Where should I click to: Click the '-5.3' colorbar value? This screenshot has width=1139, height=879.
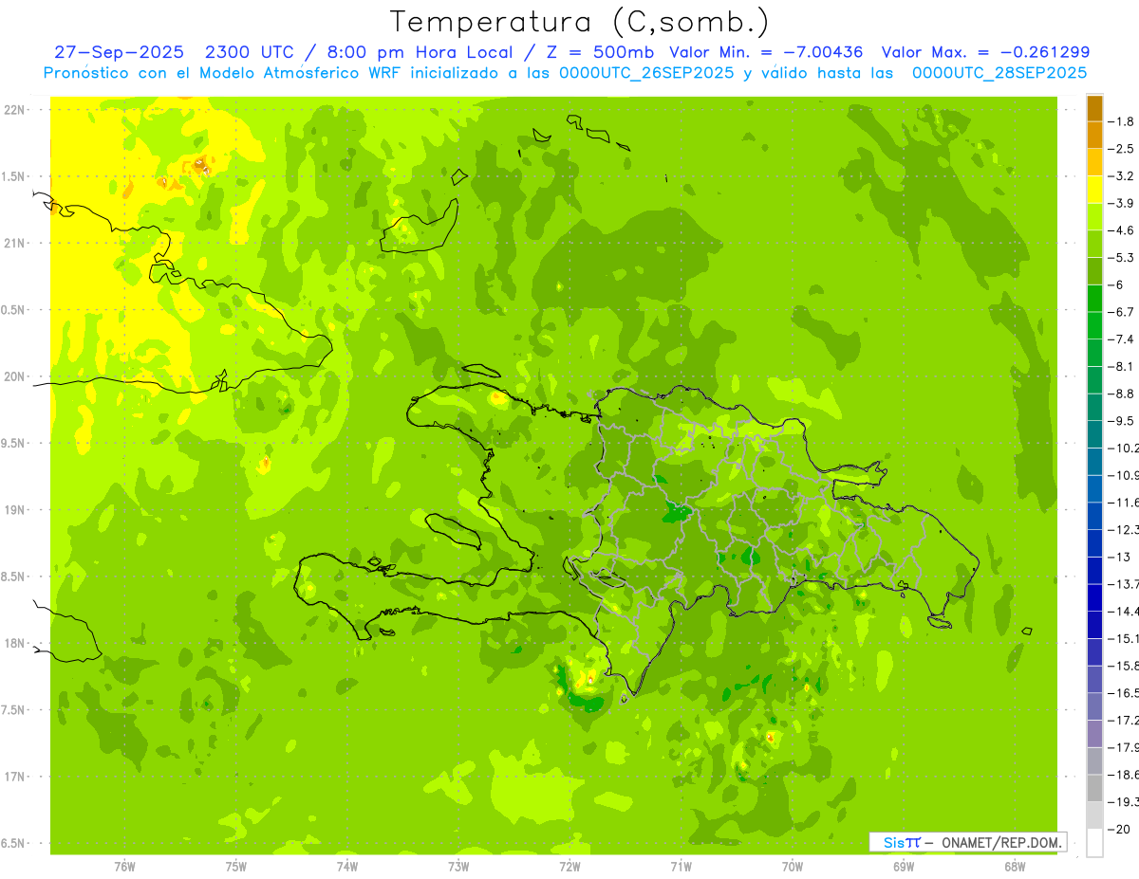pyautogui.click(x=1122, y=257)
